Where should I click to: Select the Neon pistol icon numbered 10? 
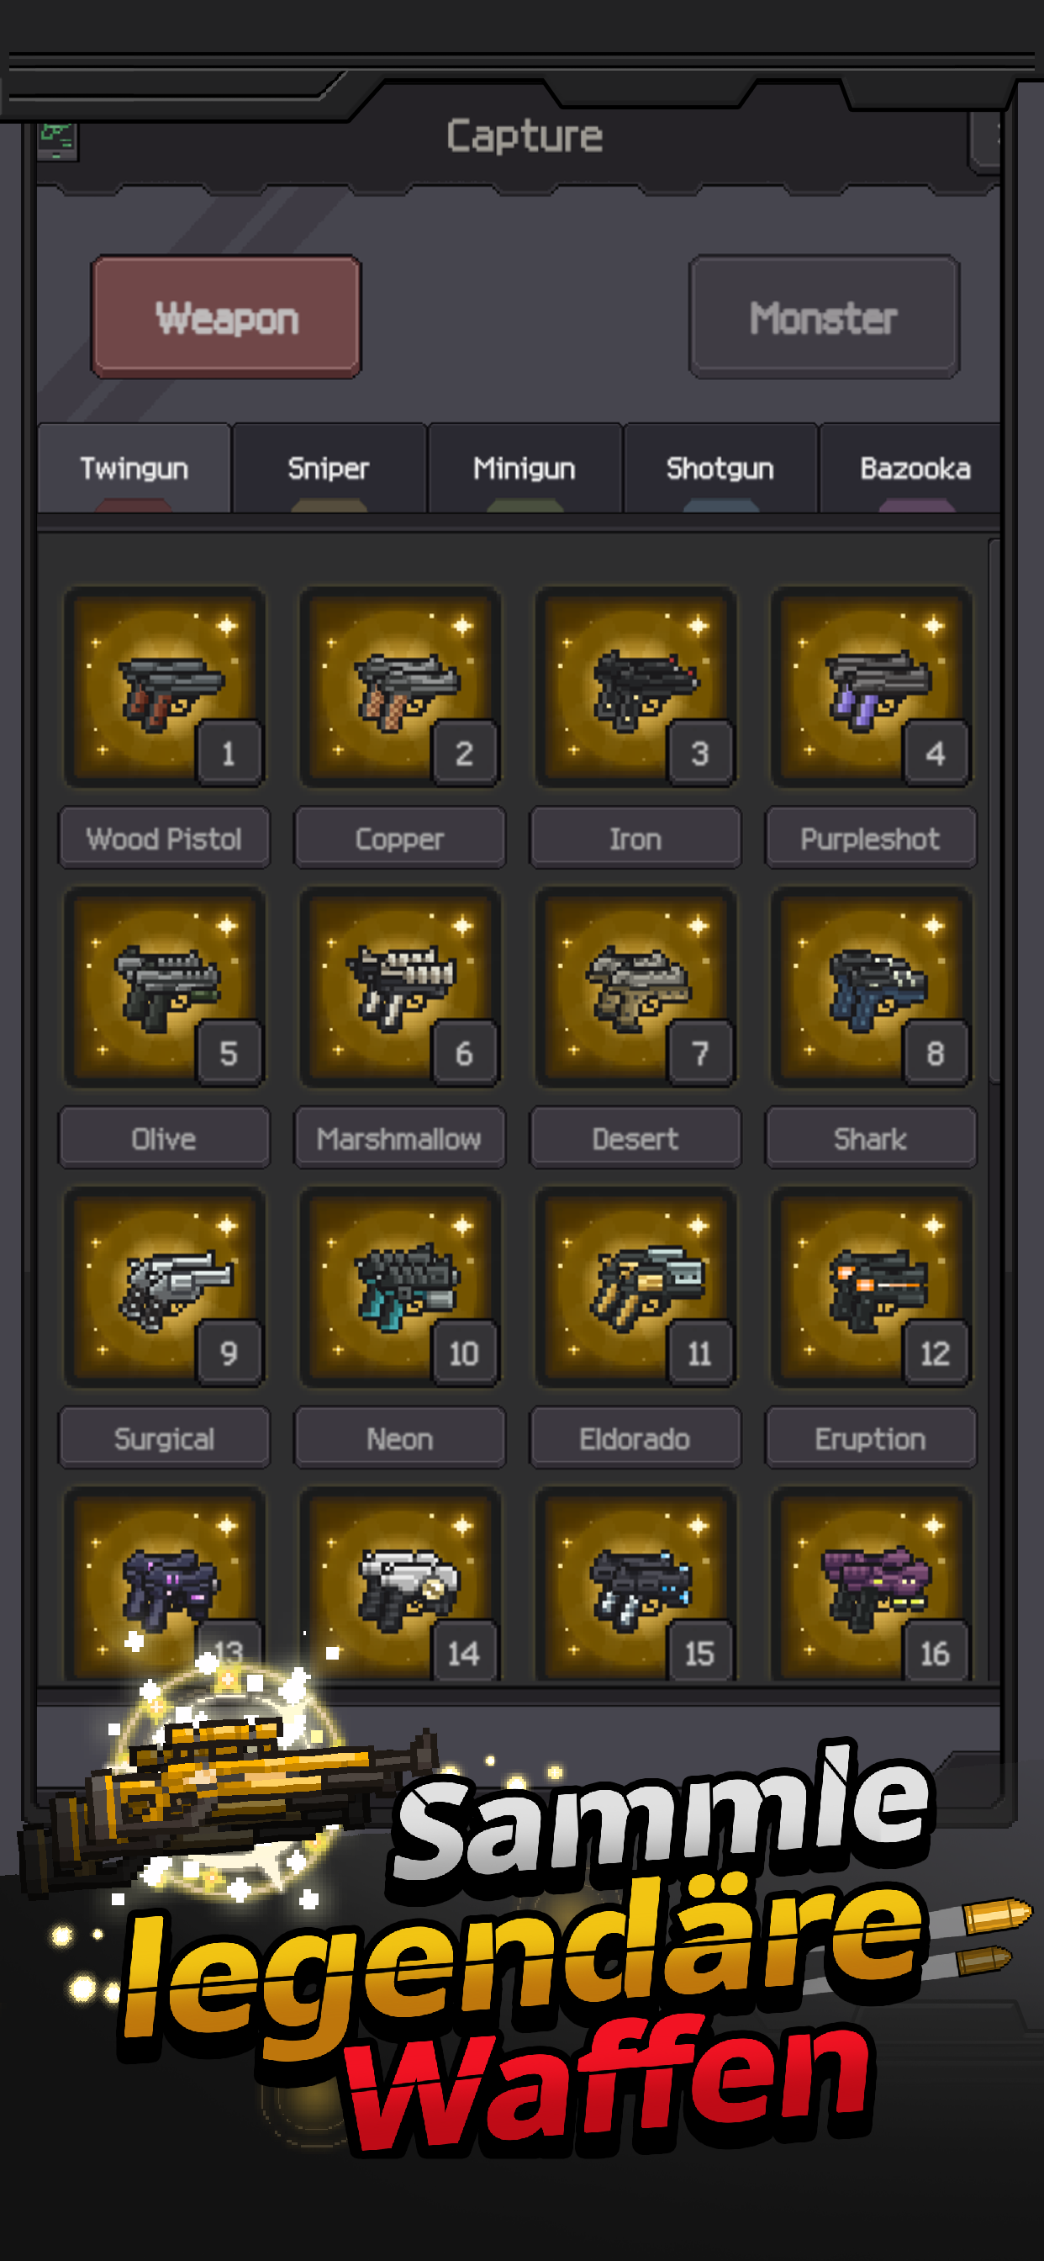coord(400,1288)
